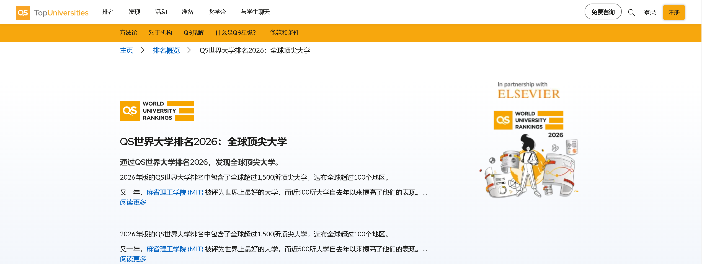This screenshot has width=702, height=264.
Task: Click the 排名概览 breadcrumb link
Action: coord(166,50)
